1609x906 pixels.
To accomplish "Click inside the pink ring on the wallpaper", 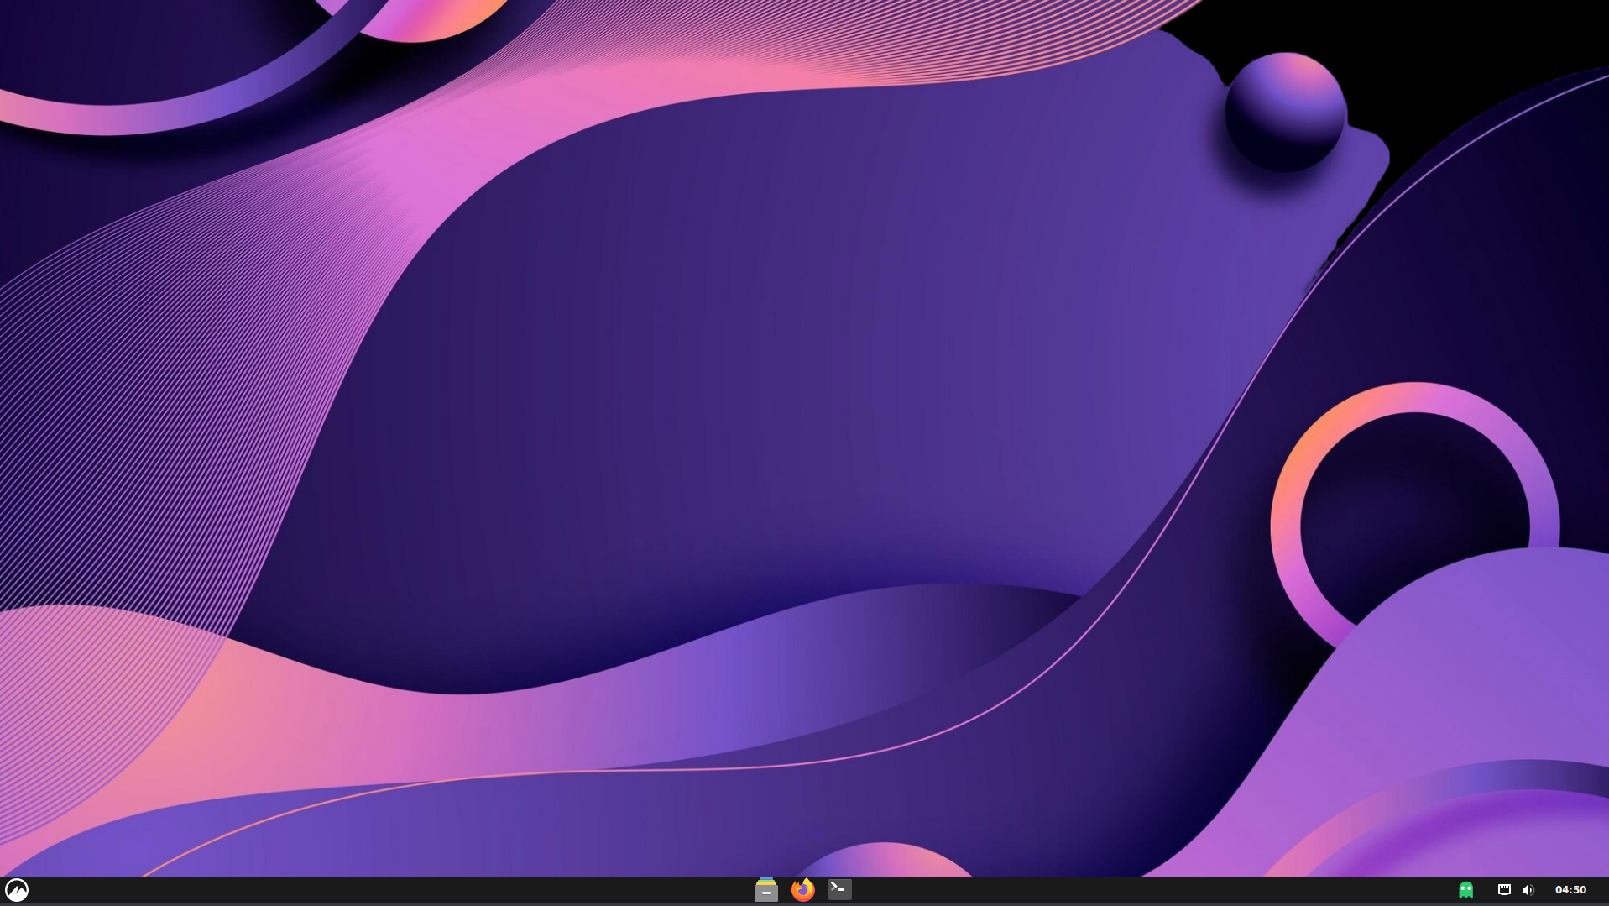I will (x=1413, y=512).
